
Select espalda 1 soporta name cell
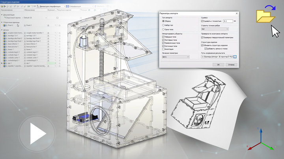[15, 66]
